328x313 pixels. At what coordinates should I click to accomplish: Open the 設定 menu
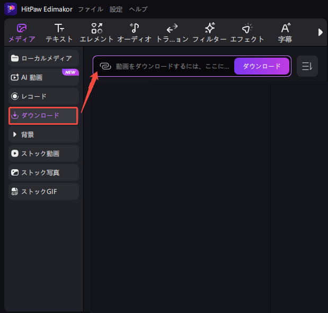click(116, 9)
